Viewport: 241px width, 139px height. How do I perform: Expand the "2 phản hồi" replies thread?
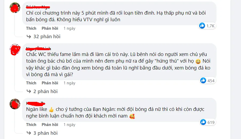45,92
